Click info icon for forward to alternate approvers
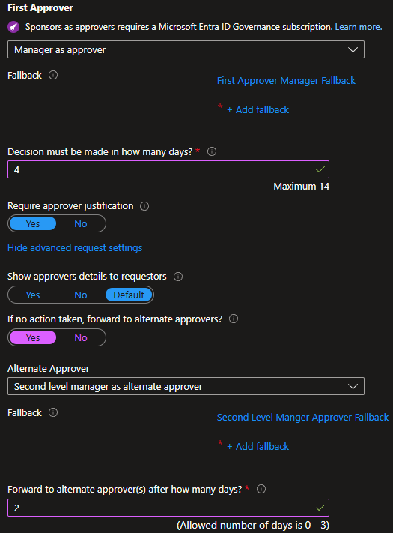The width and height of the screenshot is (393, 533). click(x=234, y=319)
